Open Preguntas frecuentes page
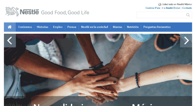Screen dimensions: 196x106 pos(157,27)
